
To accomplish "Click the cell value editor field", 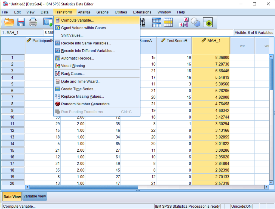I will [138, 33].
